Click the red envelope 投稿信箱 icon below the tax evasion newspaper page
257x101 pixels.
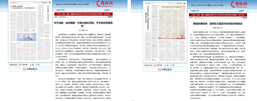(x=25, y=69)
